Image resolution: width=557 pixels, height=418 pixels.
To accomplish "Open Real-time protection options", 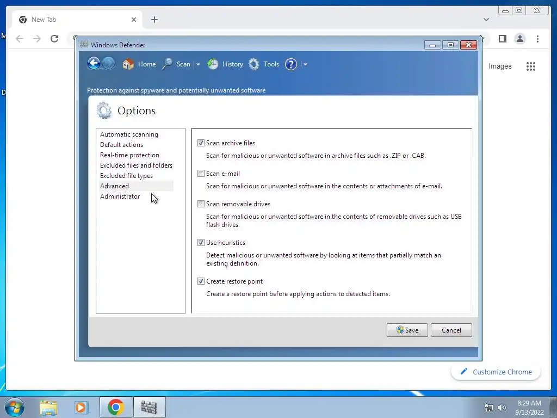I will point(129,155).
